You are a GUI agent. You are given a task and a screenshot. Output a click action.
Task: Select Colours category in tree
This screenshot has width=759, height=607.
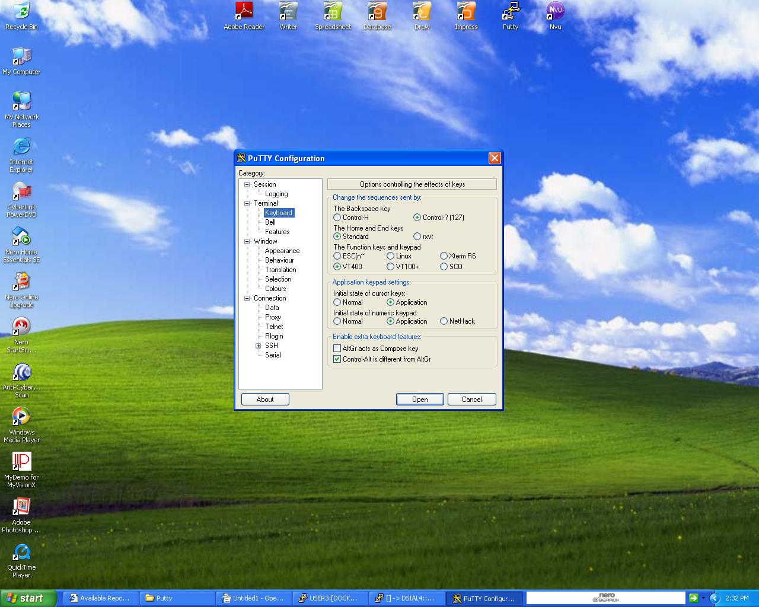(x=276, y=289)
